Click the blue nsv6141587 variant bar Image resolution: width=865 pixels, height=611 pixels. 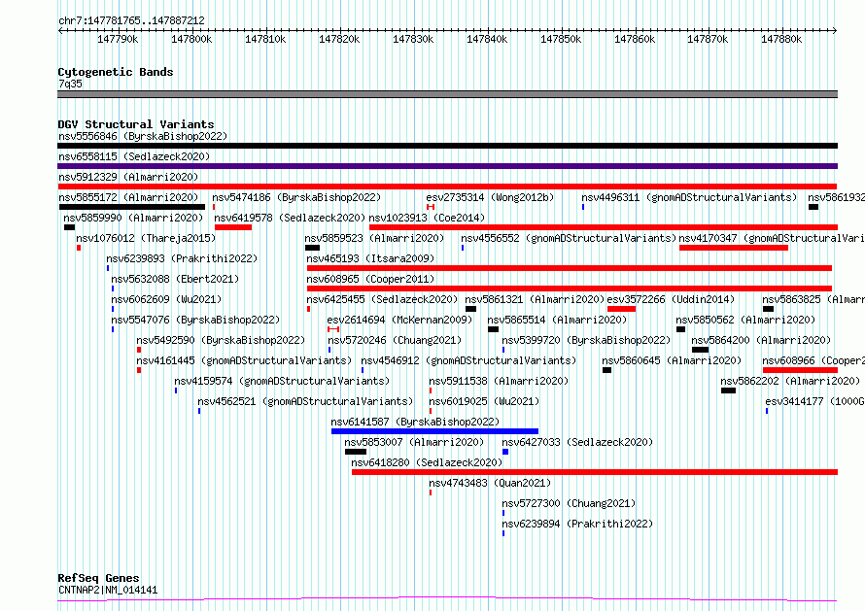pyautogui.click(x=434, y=431)
